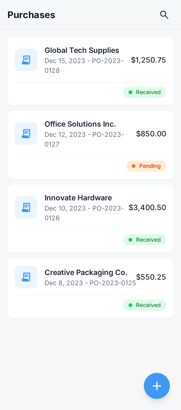181x410 pixels.
Task: Click the orange dot in the Pending badge
Action: coord(134,166)
